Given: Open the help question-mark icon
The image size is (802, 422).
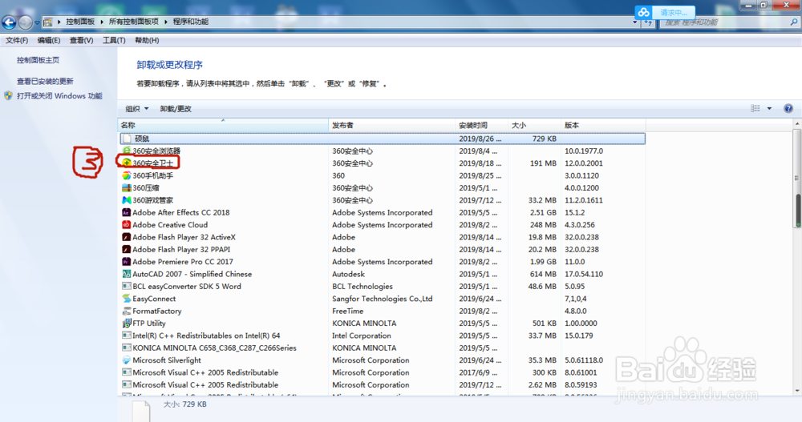Looking at the screenshot, I should click(788, 108).
